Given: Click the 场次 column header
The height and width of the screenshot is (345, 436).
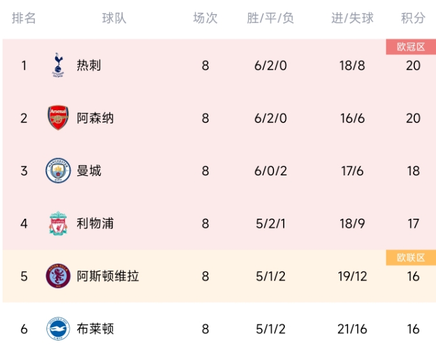Looking at the screenshot, I should 205,18.
